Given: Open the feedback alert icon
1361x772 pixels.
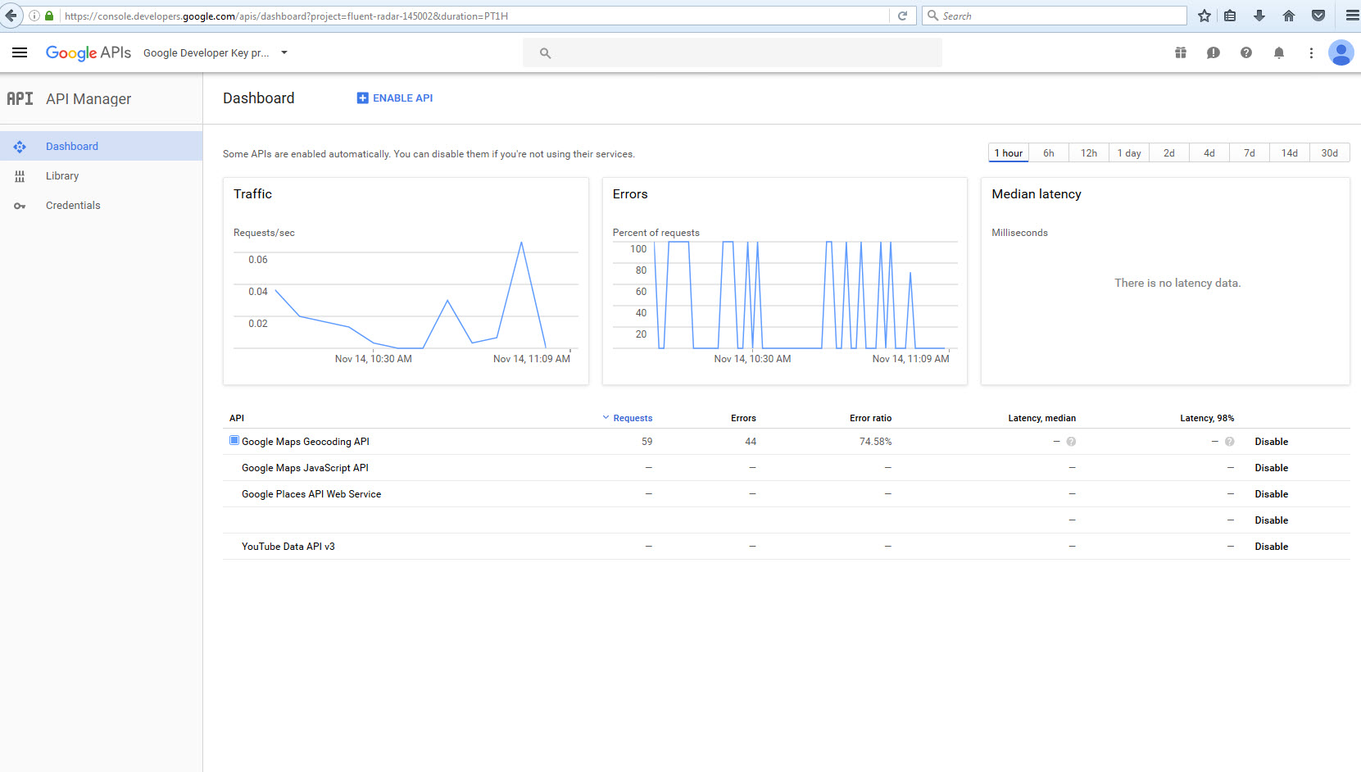Looking at the screenshot, I should 1214,52.
